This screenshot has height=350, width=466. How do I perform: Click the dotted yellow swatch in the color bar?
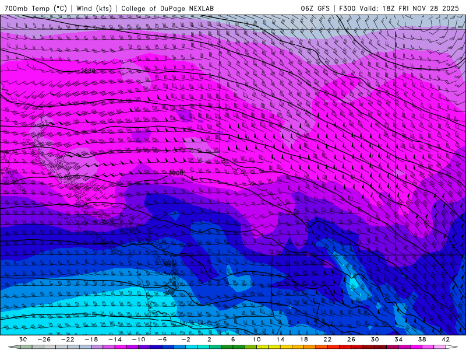click(x=263, y=347)
